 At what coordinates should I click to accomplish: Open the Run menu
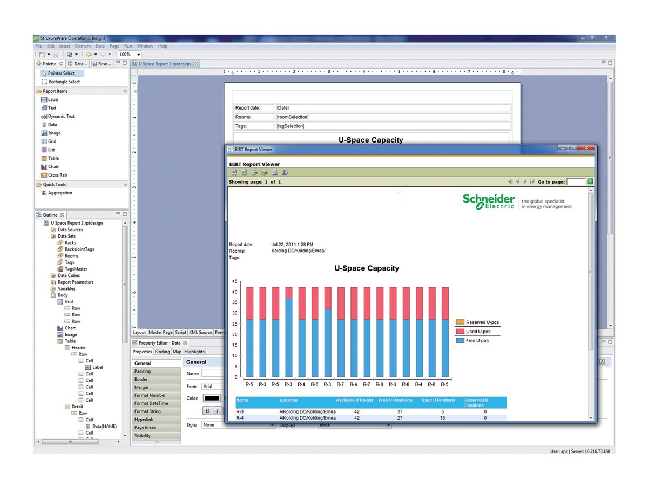pyautogui.click(x=128, y=46)
